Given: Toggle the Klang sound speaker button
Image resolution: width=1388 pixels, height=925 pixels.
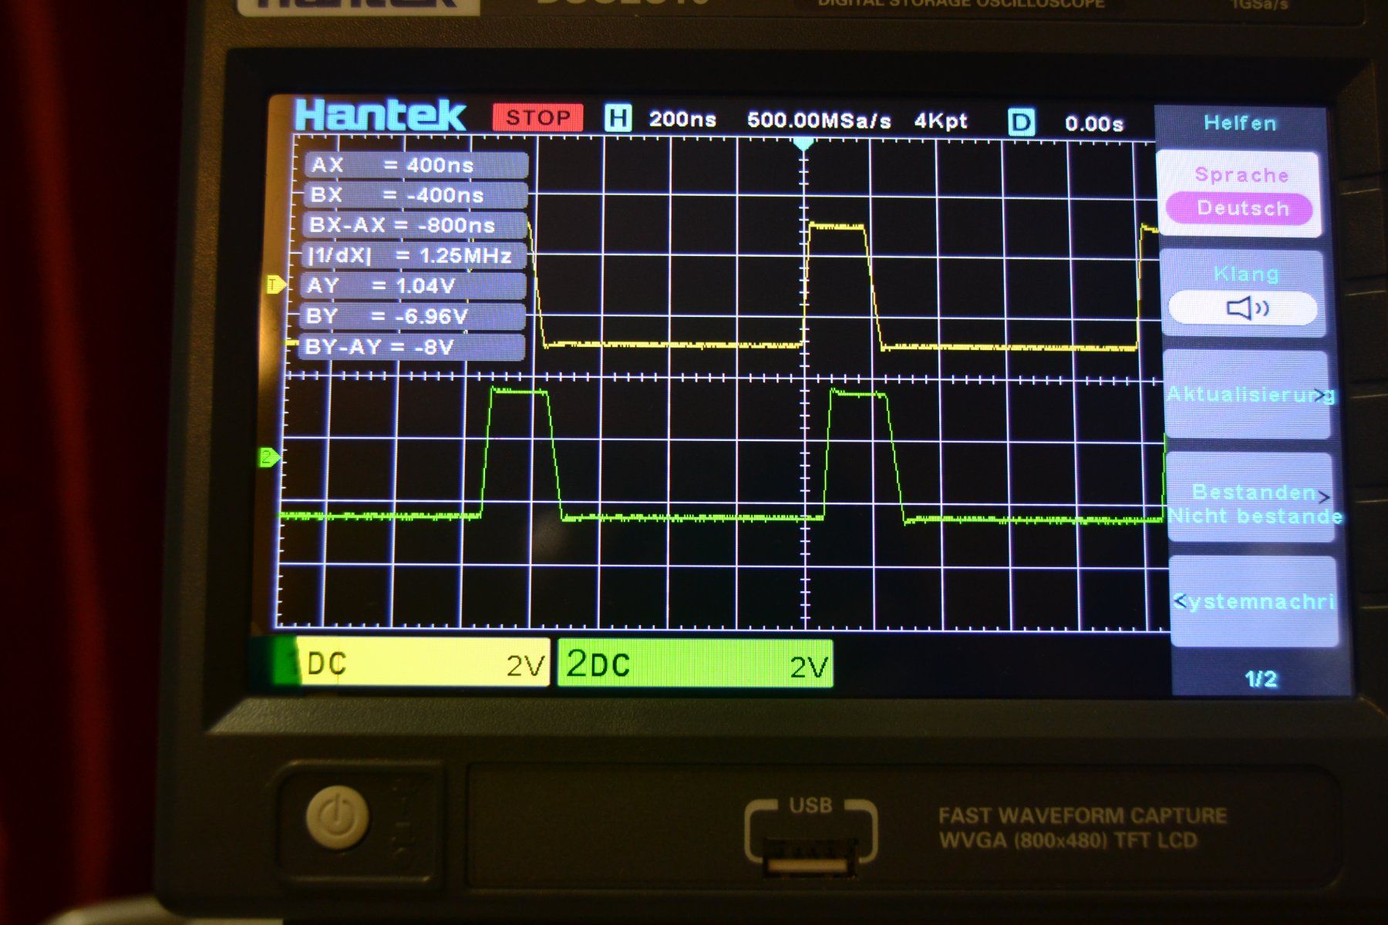Looking at the screenshot, I should coord(1244,294).
